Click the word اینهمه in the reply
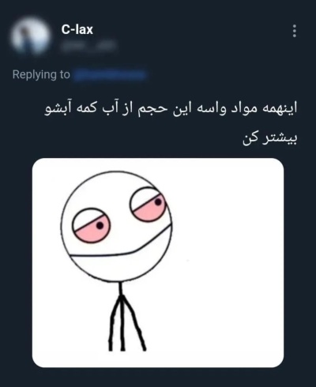This screenshot has width=316, height=387. pos(279,108)
